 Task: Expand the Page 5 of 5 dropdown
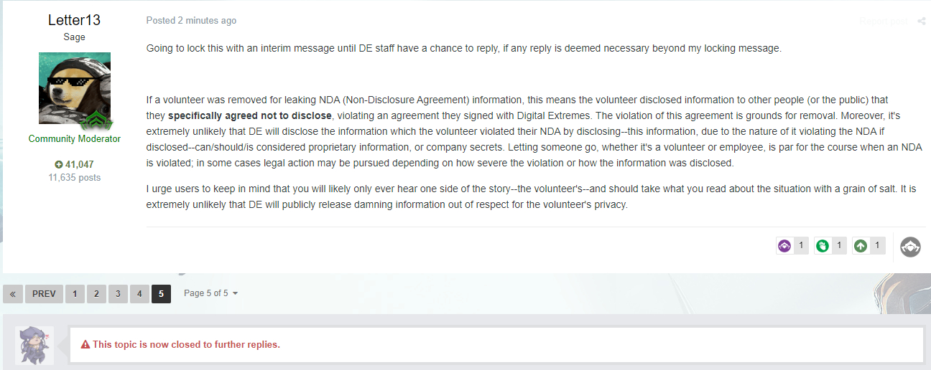point(210,294)
